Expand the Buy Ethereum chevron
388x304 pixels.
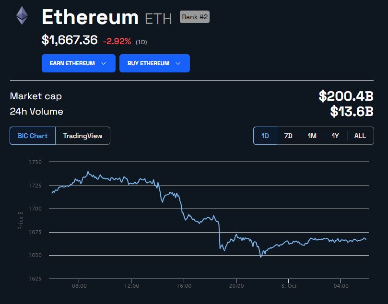point(178,64)
